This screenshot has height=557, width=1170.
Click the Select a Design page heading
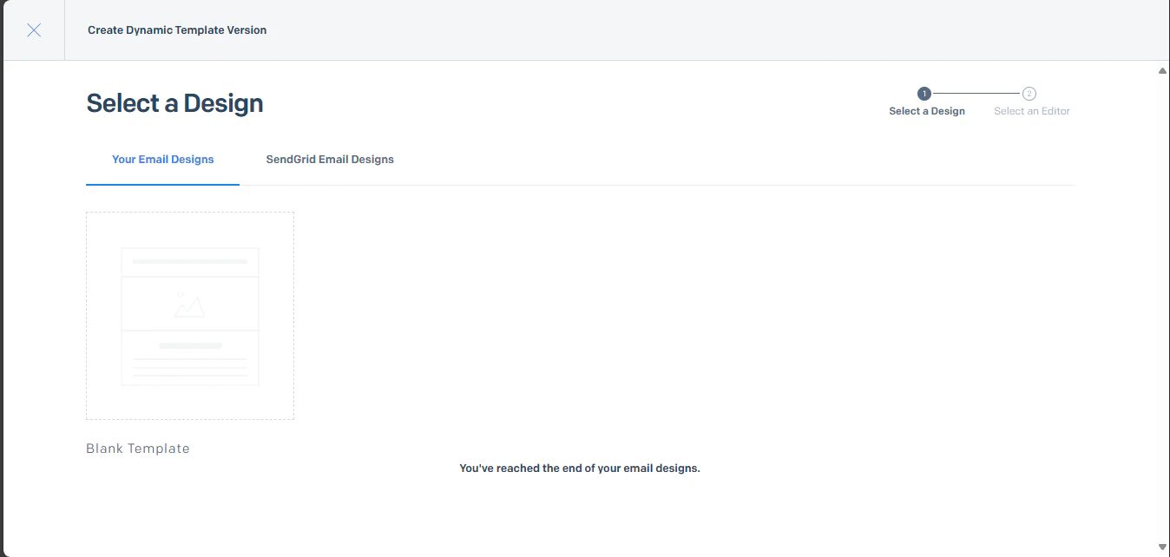click(x=174, y=102)
